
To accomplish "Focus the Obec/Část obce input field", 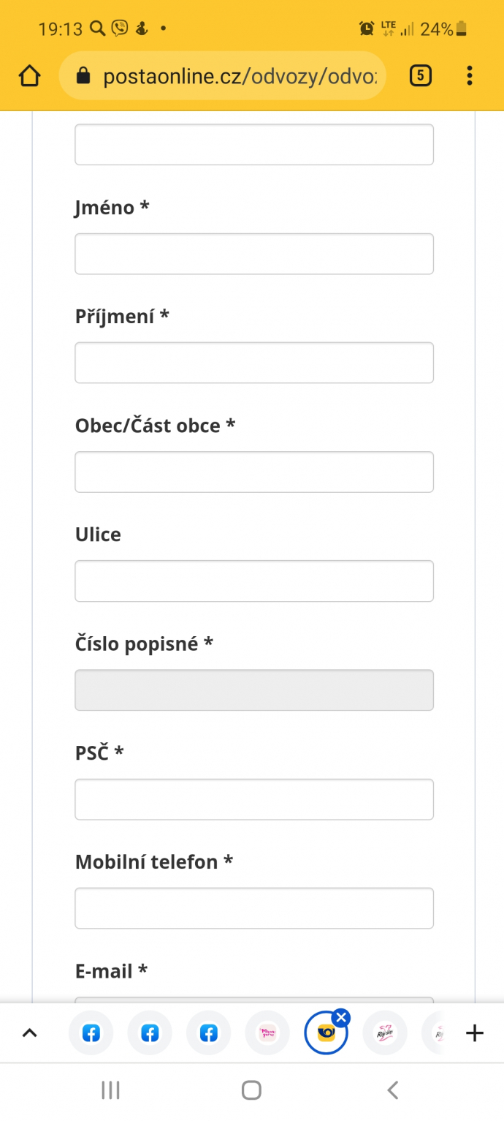I will point(254,472).
